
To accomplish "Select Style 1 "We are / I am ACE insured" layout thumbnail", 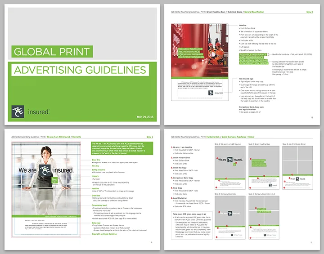I will tap(230, 168).
